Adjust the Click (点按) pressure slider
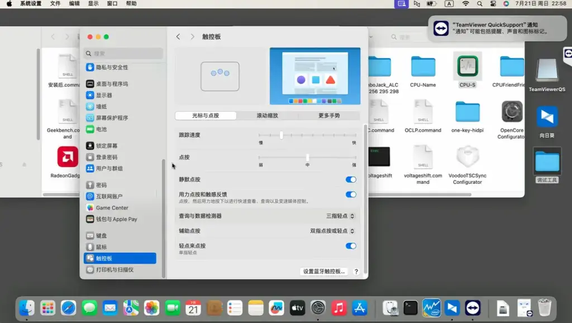Screen dimensions: 572x323 pos(308,157)
